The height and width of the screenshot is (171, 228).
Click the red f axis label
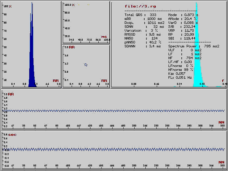(223, 81)
